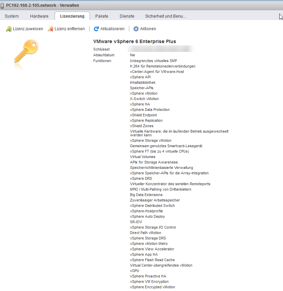The height and width of the screenshot is (291, 283).
Task: Click the Direct Path vMotion entry
Action: point(145,233)
